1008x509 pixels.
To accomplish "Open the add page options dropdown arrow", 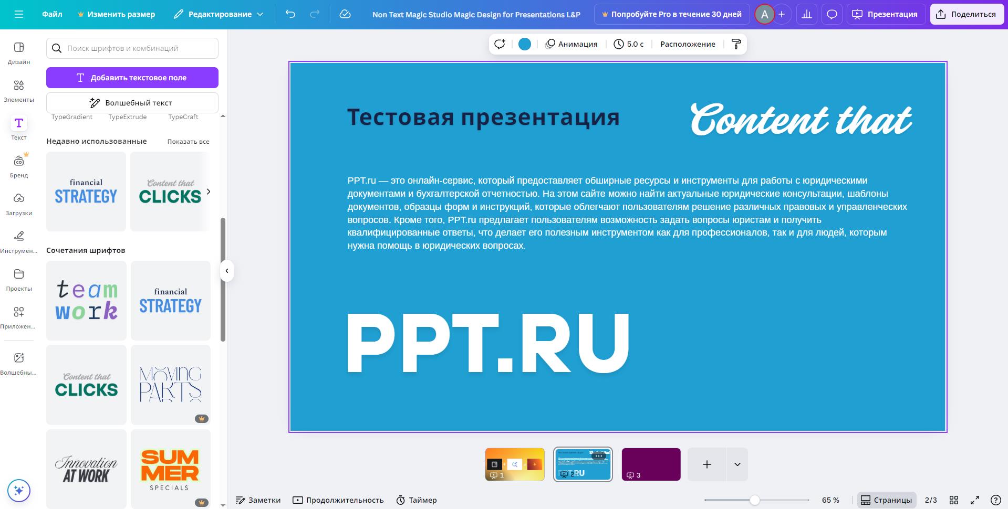I will [x=737, y=464].
